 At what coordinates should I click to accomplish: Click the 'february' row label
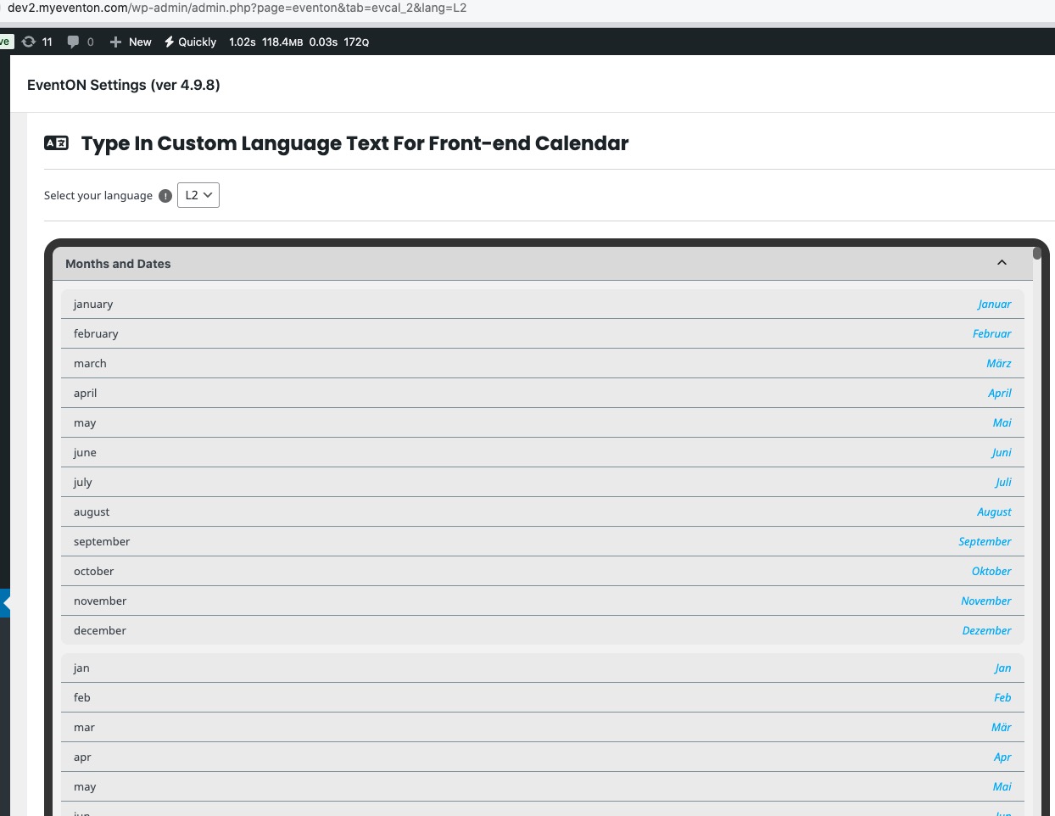pyautogui.click(x=96, y=333)
